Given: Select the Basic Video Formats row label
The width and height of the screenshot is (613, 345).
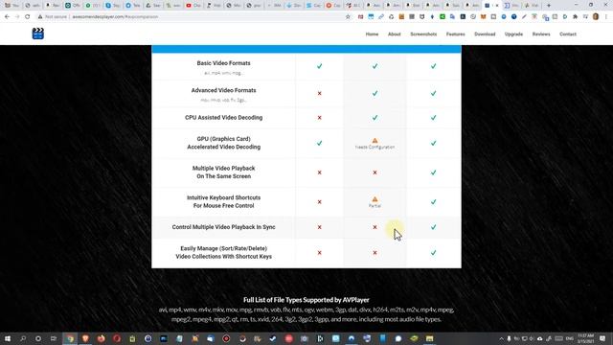Looking at the screenshot, I should 223,63.
